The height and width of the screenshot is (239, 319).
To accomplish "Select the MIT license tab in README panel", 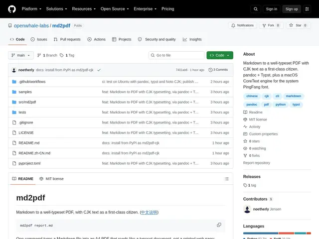I will (51, 179).
